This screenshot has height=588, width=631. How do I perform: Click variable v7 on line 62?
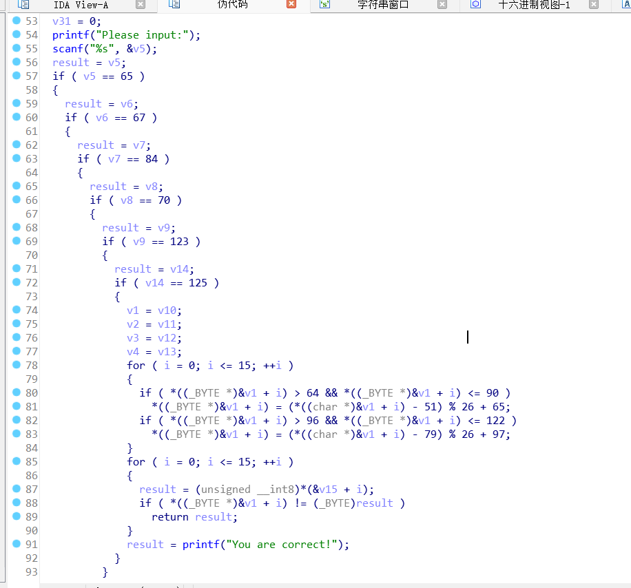(x=139, y=145)
